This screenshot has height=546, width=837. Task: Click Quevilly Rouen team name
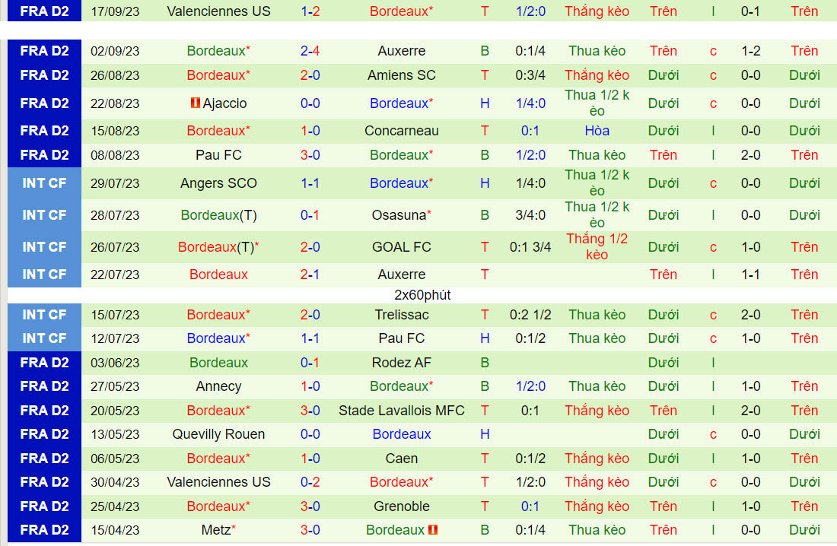(x=218, y=434)
